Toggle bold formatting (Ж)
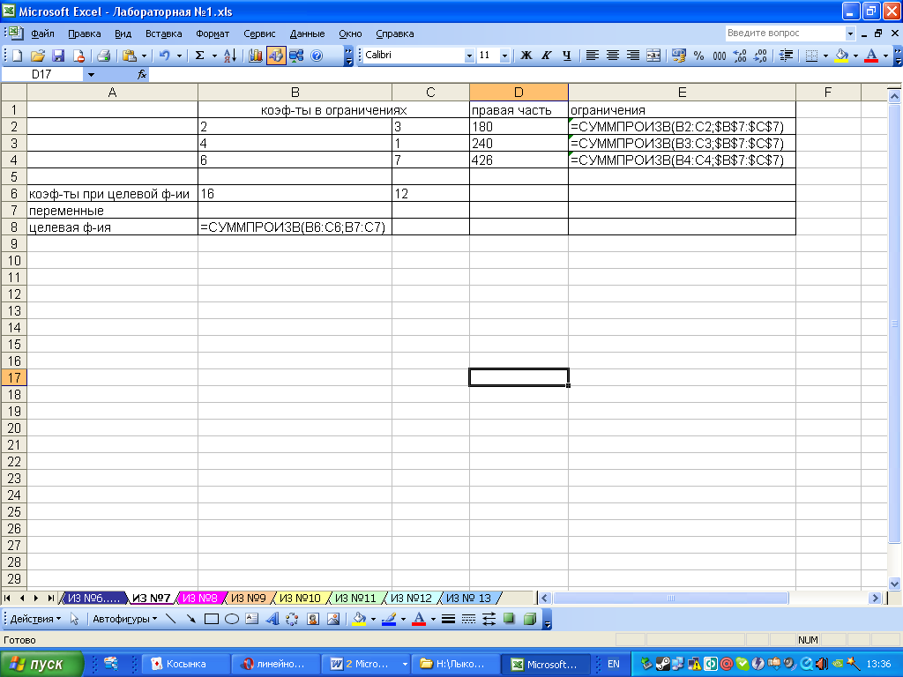Screen dimensions: 903x677 (x=526, y=56)
